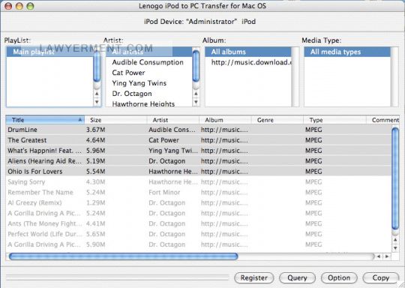Select What's Happnin! Feat. song row
The image size is (405, 288).
pos(198,151)
